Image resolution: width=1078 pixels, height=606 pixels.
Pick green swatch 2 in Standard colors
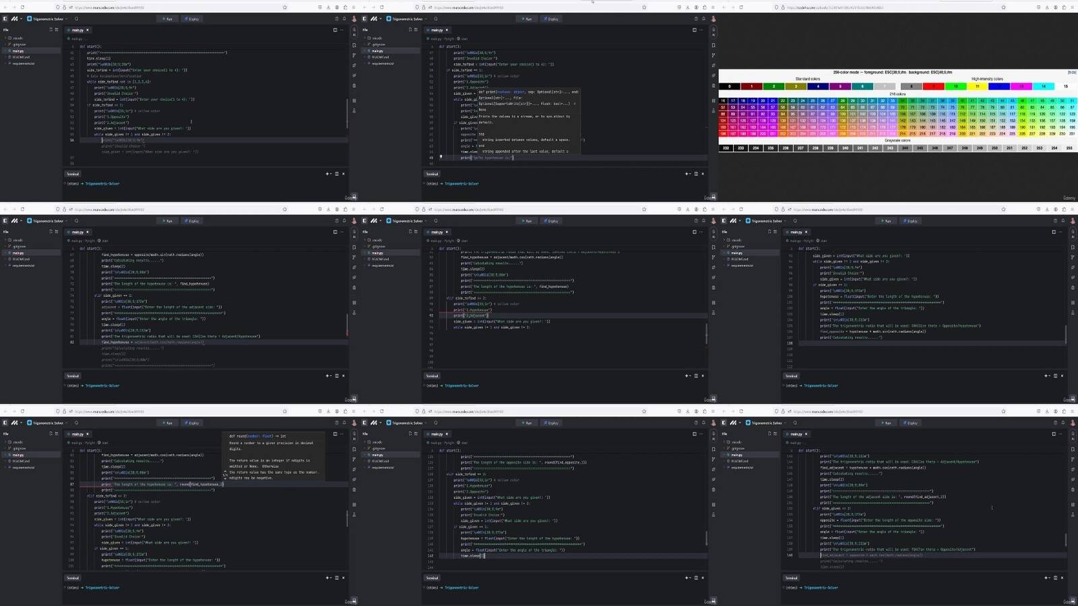tap(773, 86)
